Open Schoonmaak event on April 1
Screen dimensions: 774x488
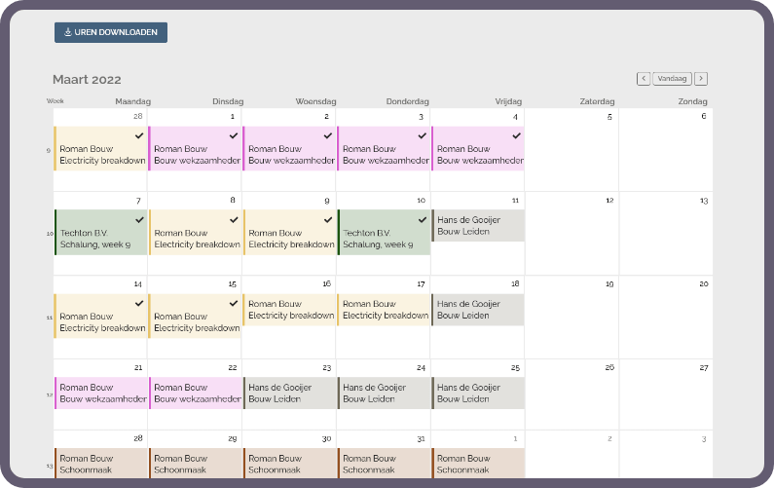click(478, 464)
